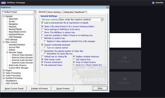Collapse the Filter Control tree node
This screenshot has width=165, height=98.
[4, 42]
